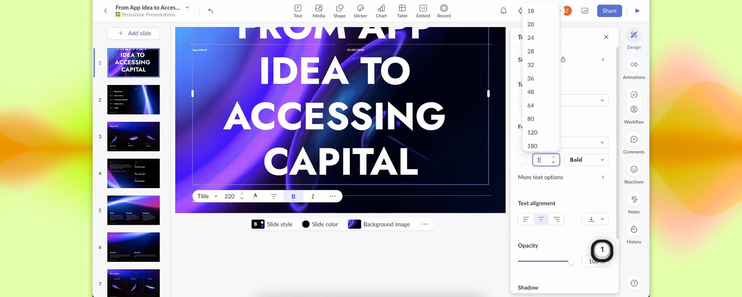Set text alignment to right
This screenshot has height=297, width=742.
[x=556, y=219]
